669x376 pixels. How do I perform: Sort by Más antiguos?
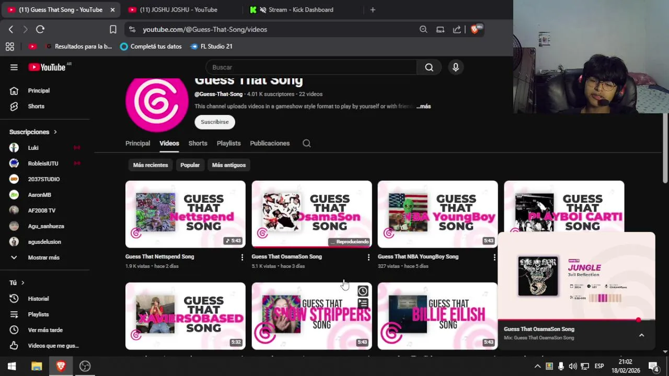(x=229, y=165)
